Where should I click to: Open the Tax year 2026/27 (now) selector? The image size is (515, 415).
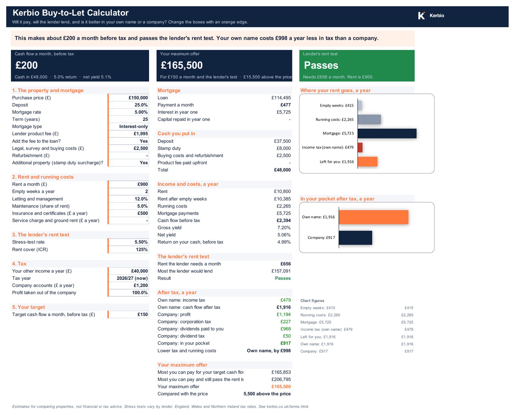(x=128, y=278)
